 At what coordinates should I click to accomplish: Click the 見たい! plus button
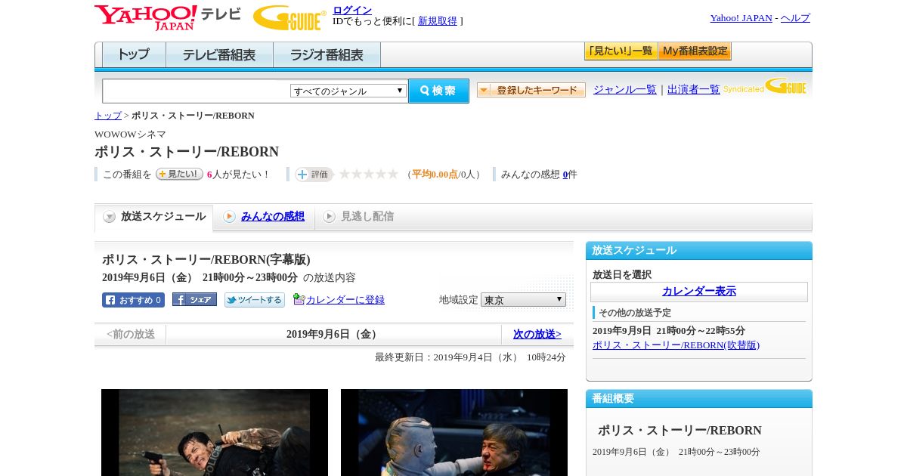[179, 174]
